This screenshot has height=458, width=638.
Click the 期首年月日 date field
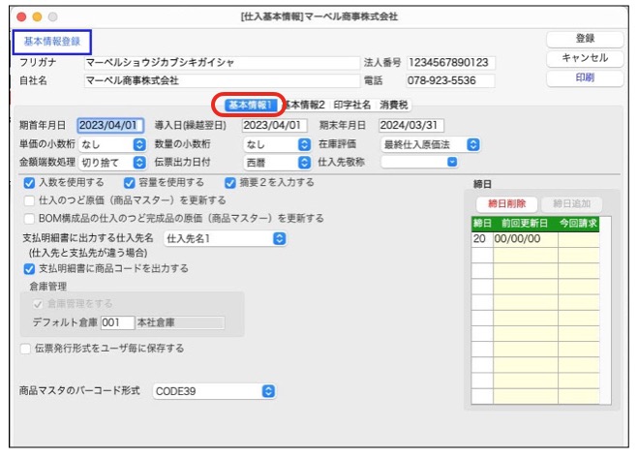click(x=108, y=125)
